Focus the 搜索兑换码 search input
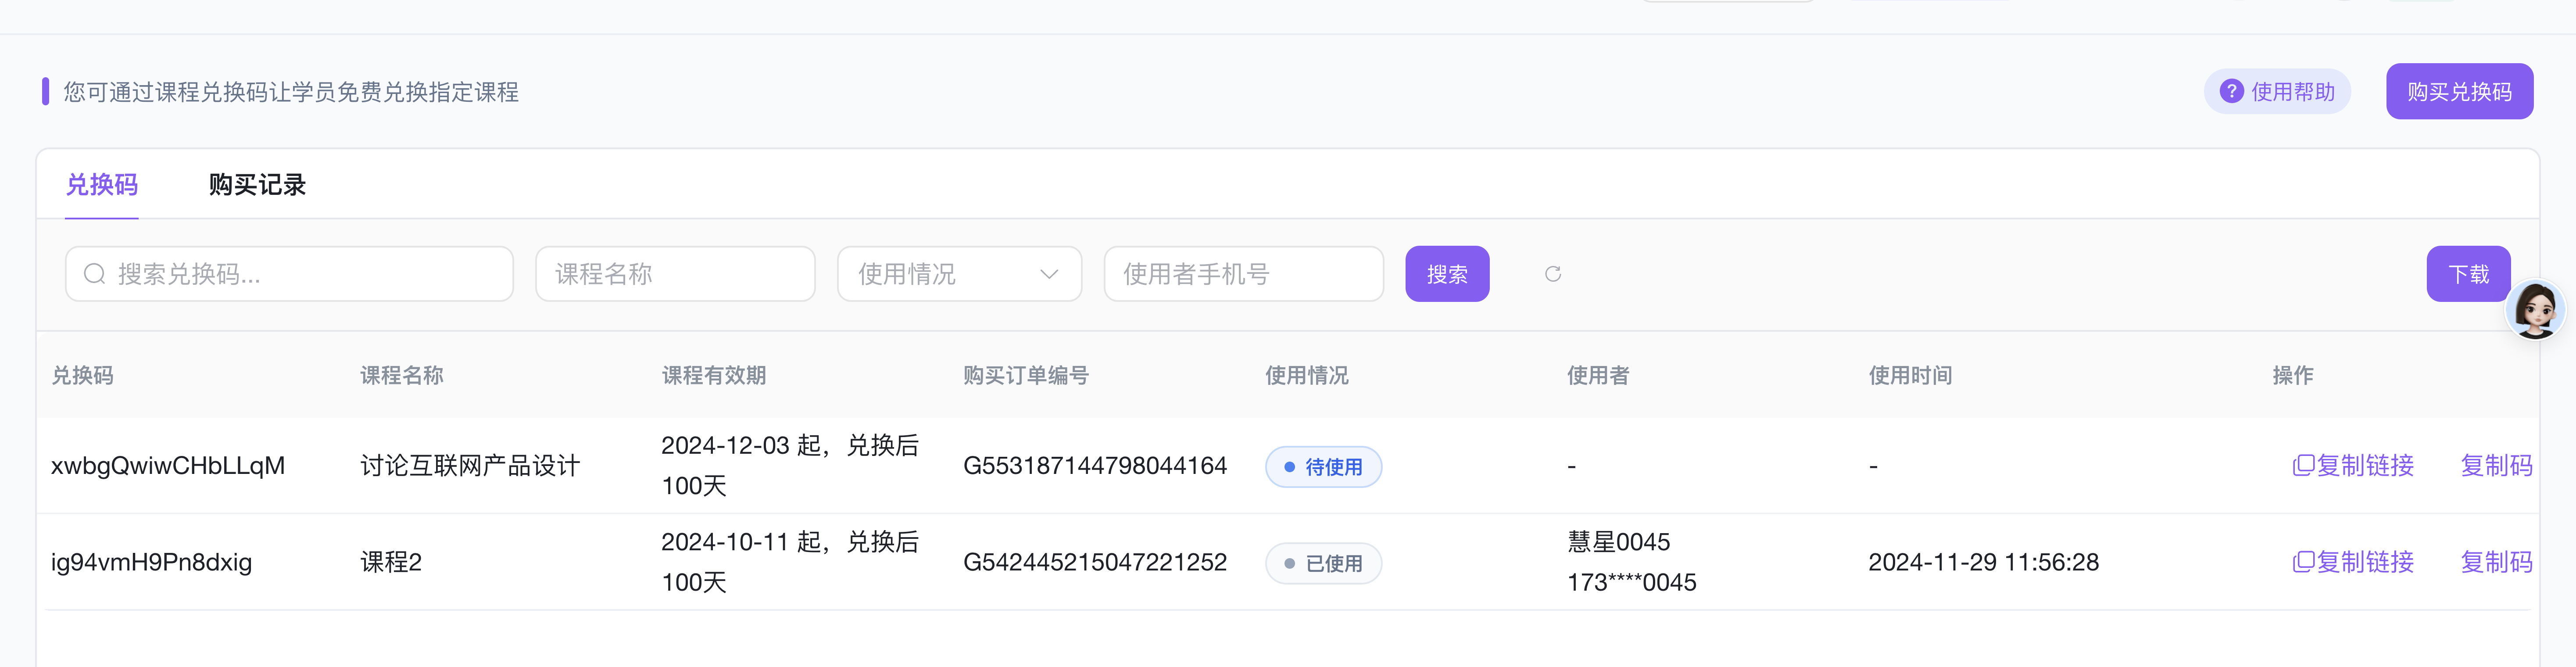The width and height of the screenshot is (2576, 667). pos(289,274)
